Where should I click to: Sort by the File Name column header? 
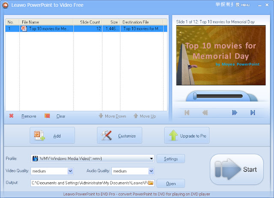[x=46, y=22]
